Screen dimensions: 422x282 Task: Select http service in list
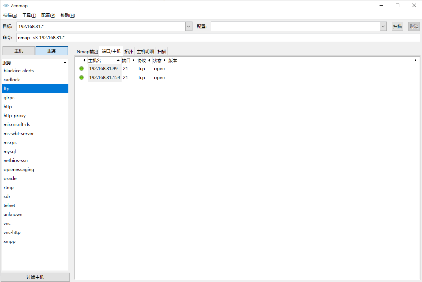pos(35,106)
